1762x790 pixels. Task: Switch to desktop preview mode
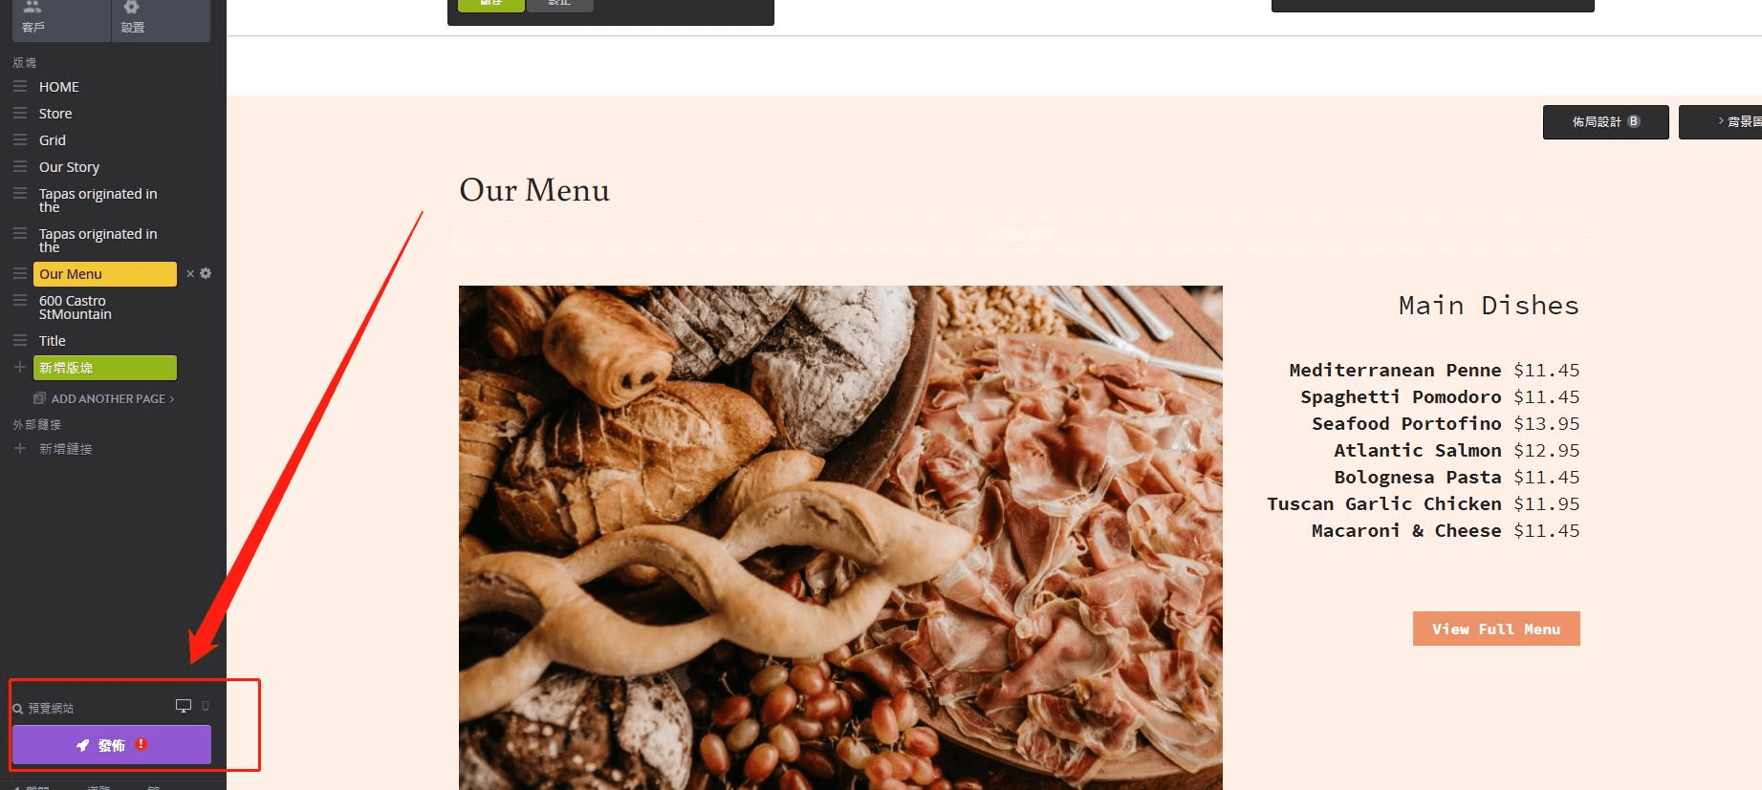pyautogui.click(x=184, y=706)
